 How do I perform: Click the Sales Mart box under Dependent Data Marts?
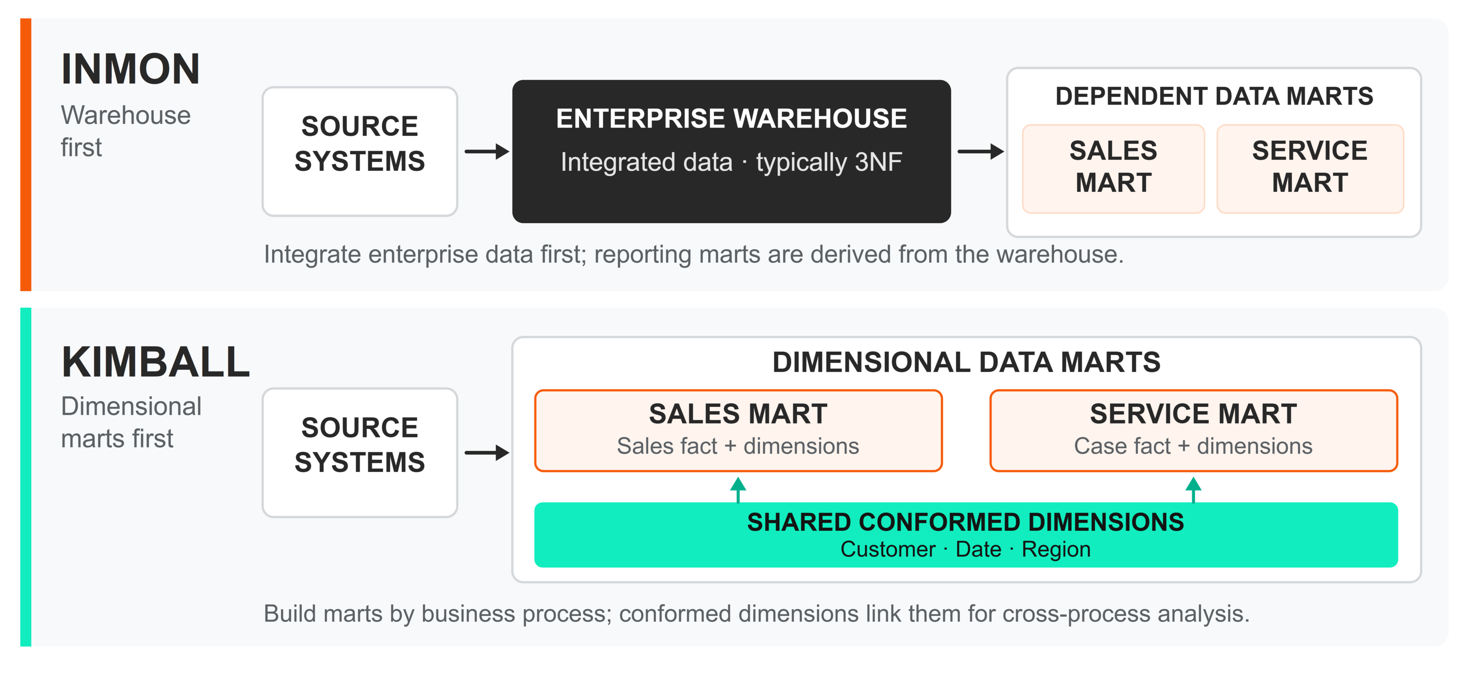[x=1113, y=169]
